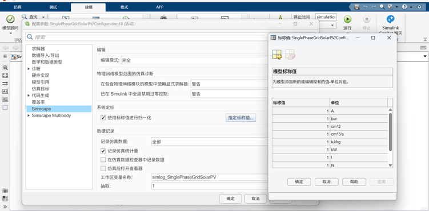Image resolution: width=429 pixels, height=211 pixels.
Task: Click 确定 in configuration parameters window
Action: [230, 198]
